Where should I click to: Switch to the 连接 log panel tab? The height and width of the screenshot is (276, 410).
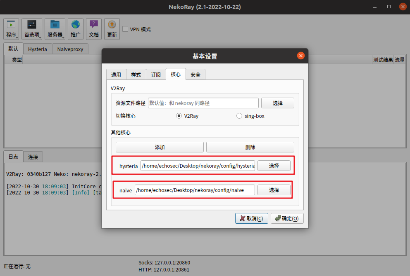pyautogui.click(x=33, y=157)
